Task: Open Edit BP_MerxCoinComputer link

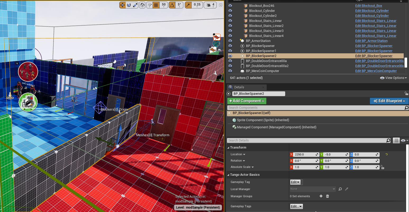Action: 376,71
